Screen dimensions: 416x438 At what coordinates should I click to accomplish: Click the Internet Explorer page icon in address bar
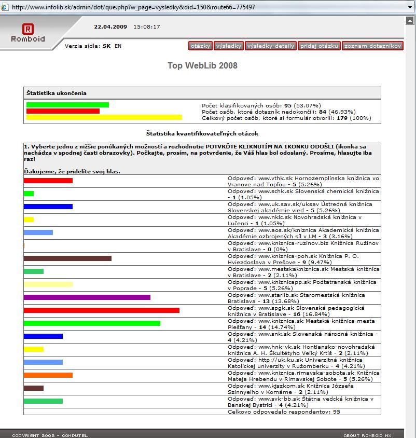point(5,7)
